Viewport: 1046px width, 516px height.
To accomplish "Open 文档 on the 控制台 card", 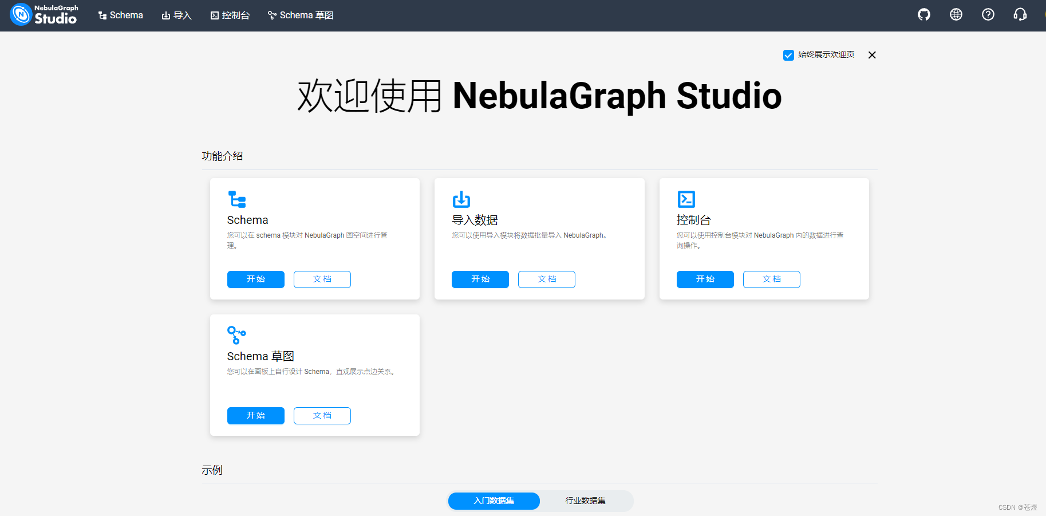I will tap(772, 279).
